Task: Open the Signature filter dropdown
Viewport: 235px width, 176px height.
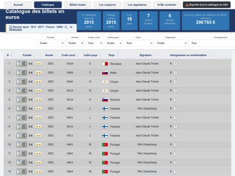Action: [x=171, y=43]
